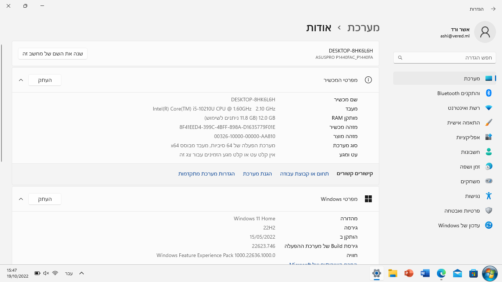Open Bluetooth & devices settings category
The image size is (502, 282).
[x=445, y=93]
